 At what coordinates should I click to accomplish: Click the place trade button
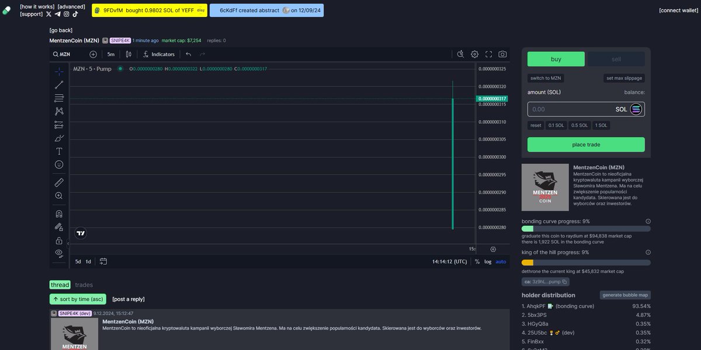[x=586, y=145]
